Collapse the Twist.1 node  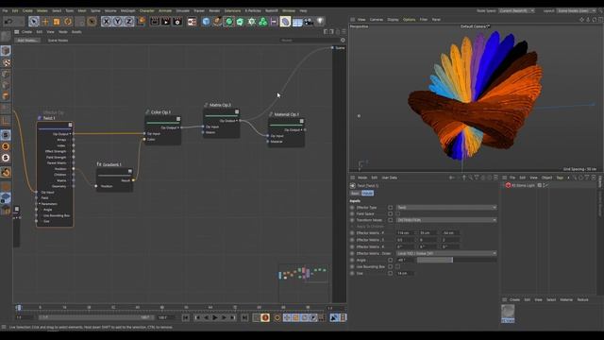70,125
